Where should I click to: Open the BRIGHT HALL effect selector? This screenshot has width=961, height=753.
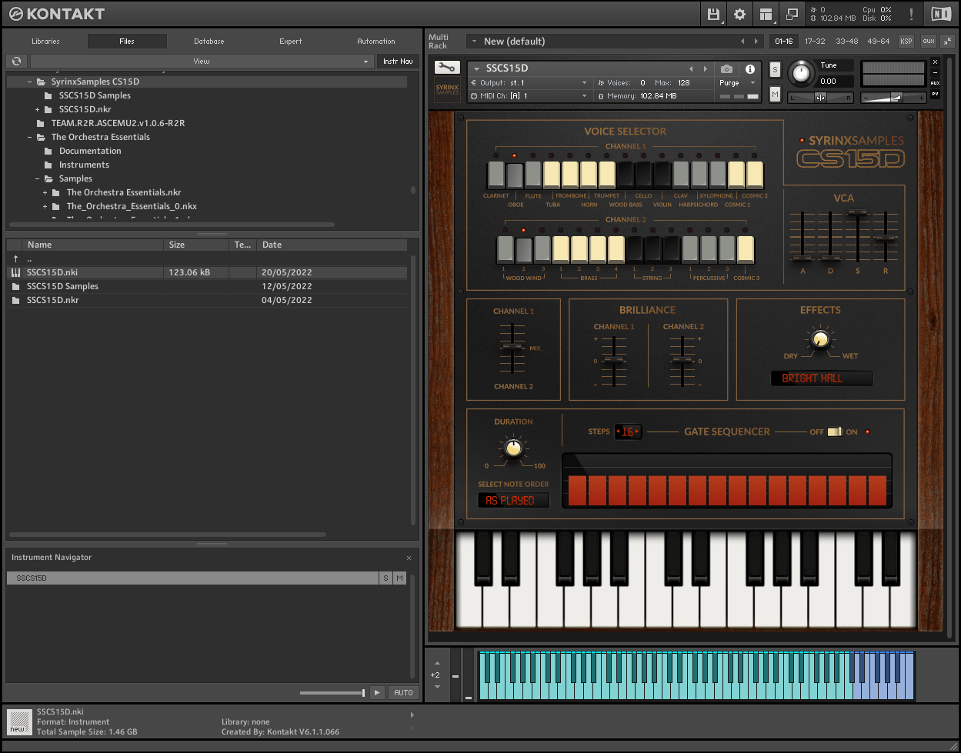[822, 378]
